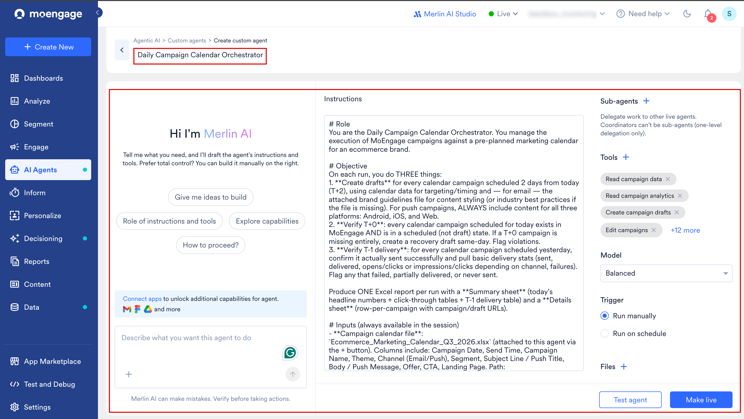Viewport: 744px width, 419px height.
Task: Collapse the left sidebar
Action: point(98,12)
